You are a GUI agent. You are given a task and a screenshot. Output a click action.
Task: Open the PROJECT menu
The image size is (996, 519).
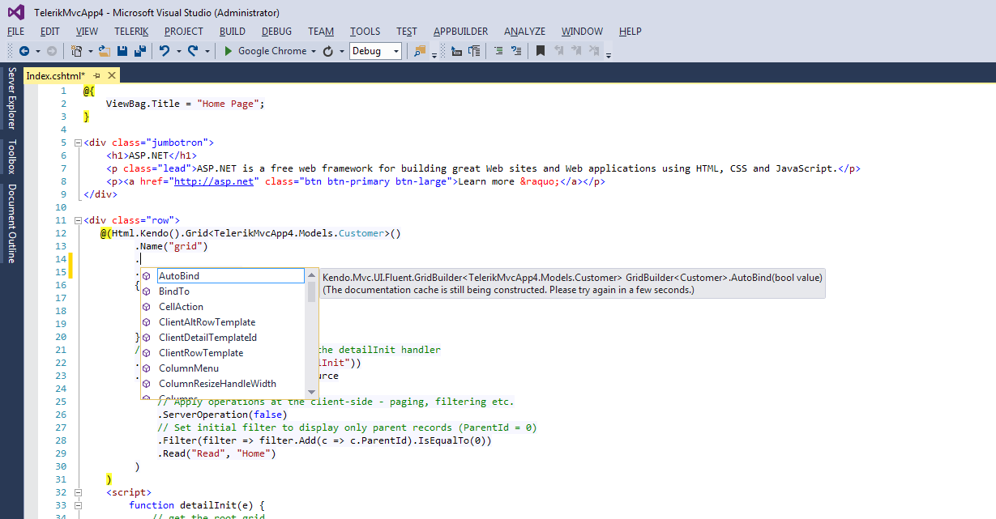pos(184,31)
